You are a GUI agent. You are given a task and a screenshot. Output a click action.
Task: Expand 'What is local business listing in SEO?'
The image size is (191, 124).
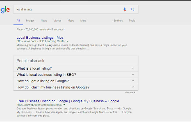(76, 75)
